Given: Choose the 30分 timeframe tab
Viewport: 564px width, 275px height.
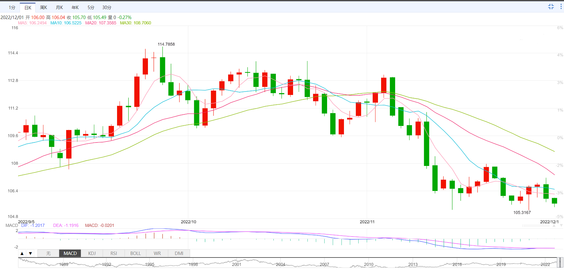Looking at the screenshot, I should click(107, 7).
